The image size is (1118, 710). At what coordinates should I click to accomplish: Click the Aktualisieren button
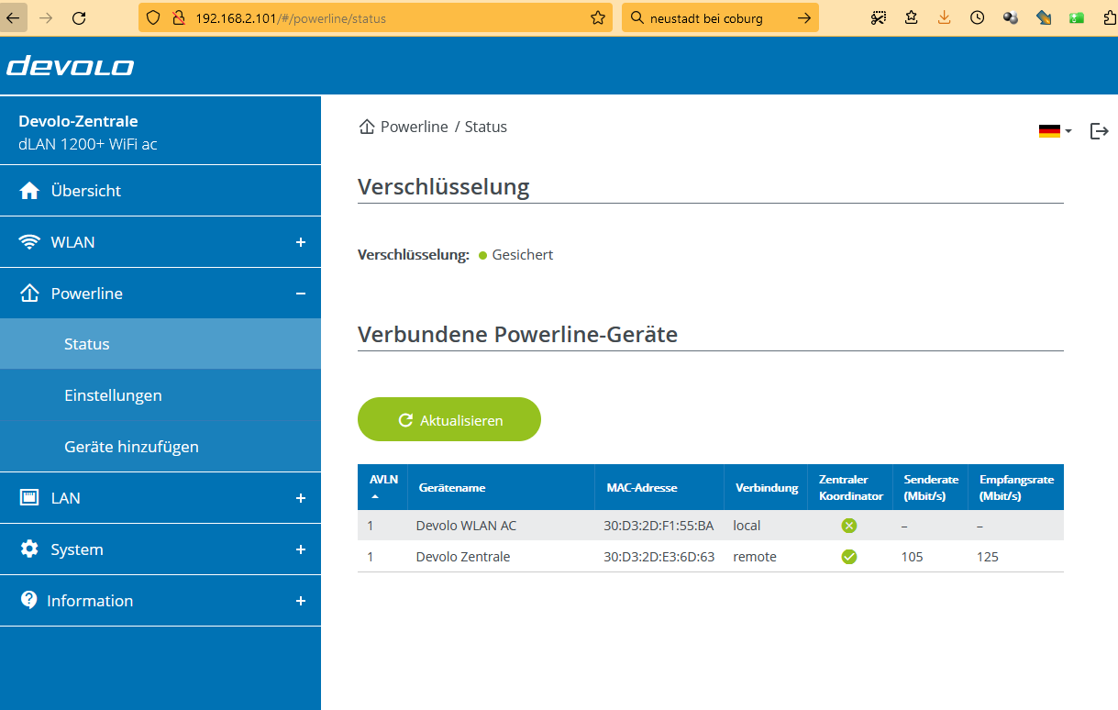[449, 419]
